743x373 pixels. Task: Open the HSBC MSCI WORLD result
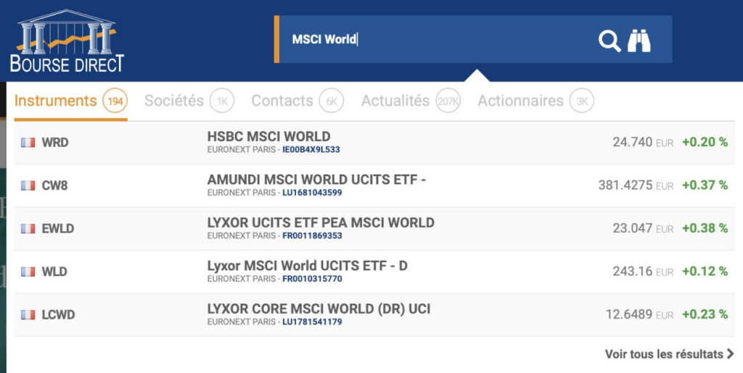(268, 136)
